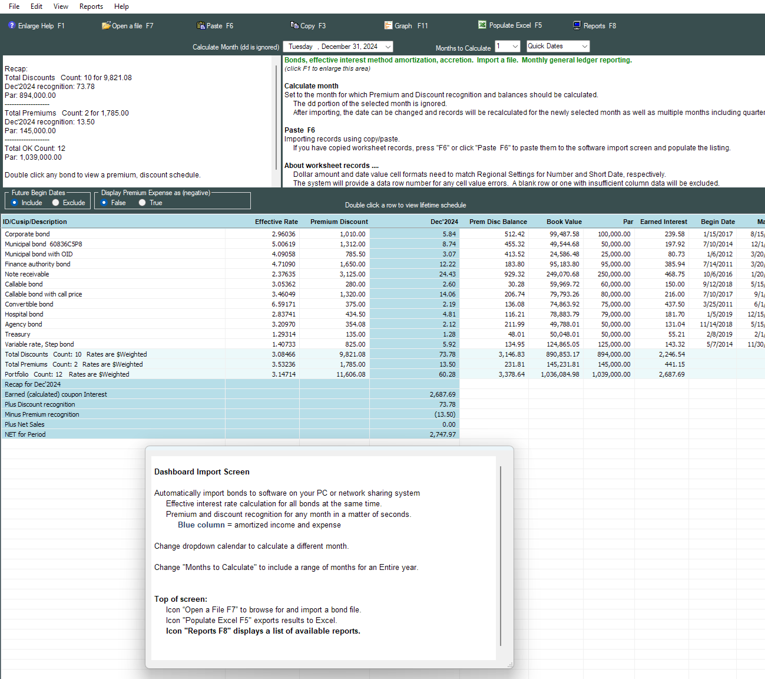
Task: Expand the Quick Dates dropdown
Action: [585, 46]
